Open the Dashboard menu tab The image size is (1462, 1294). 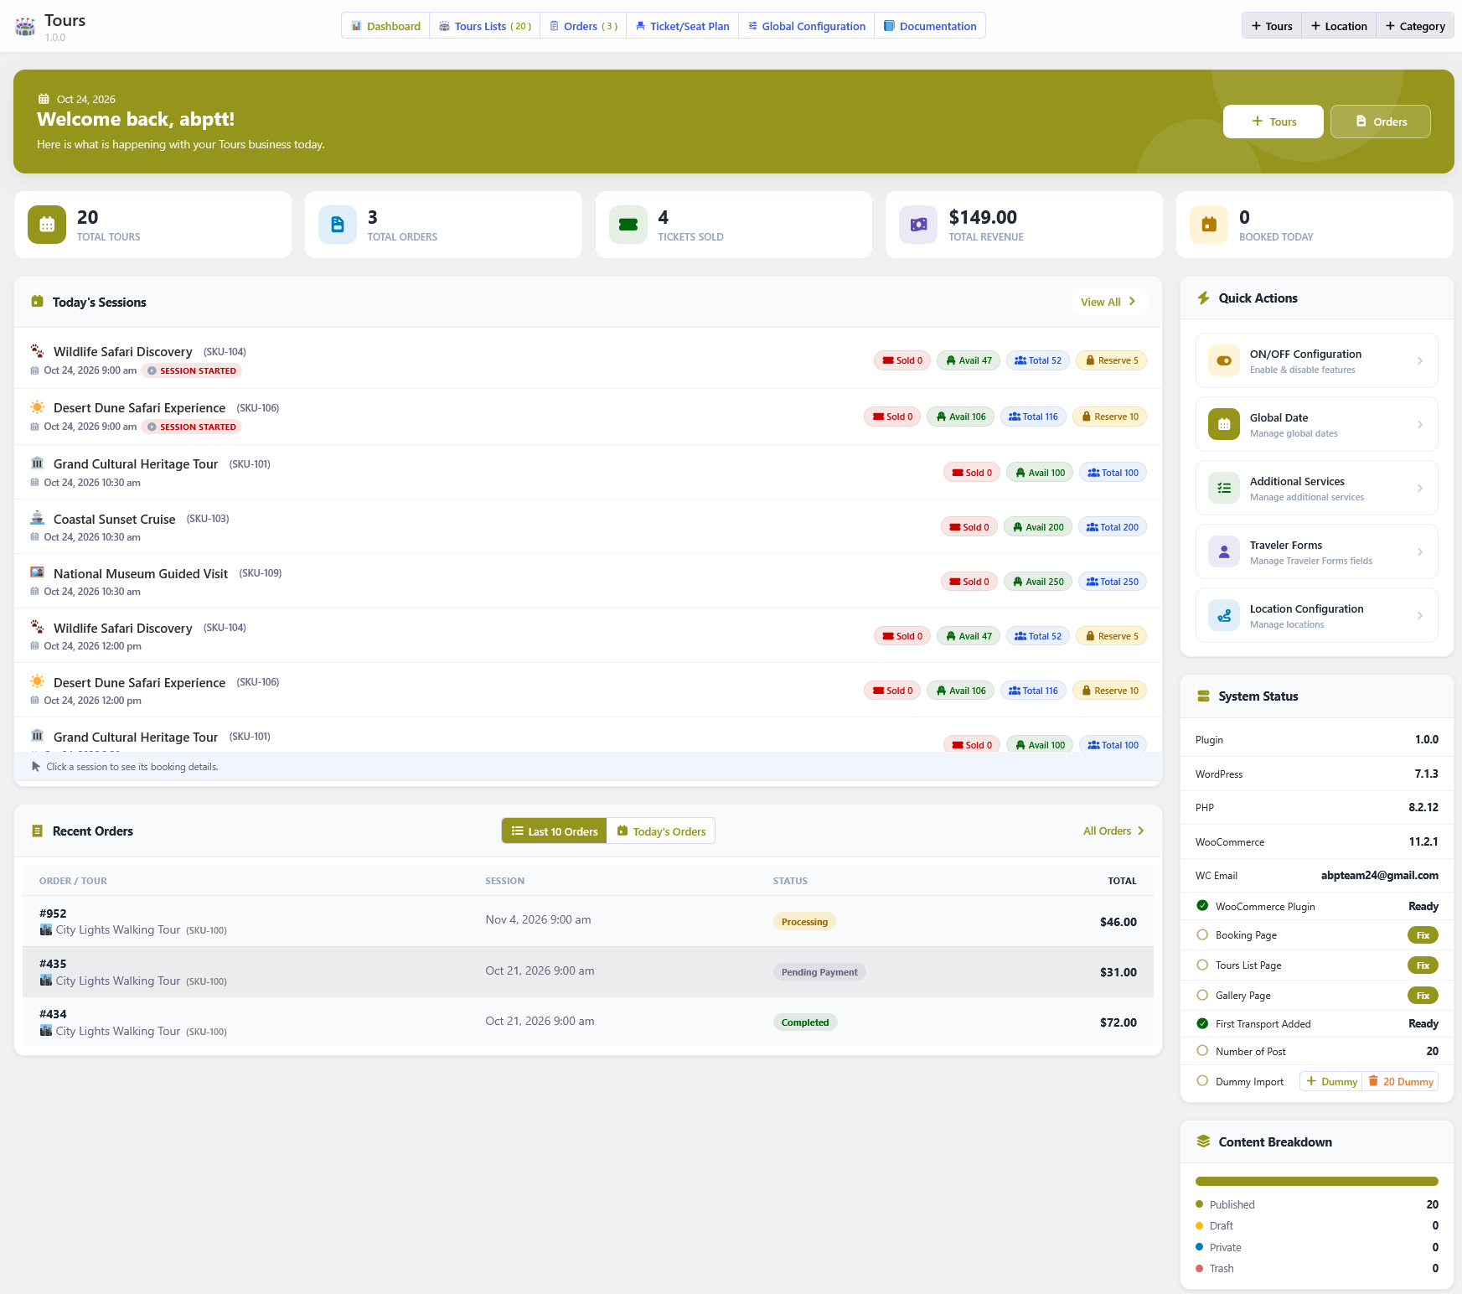click(x=385, y=26)
